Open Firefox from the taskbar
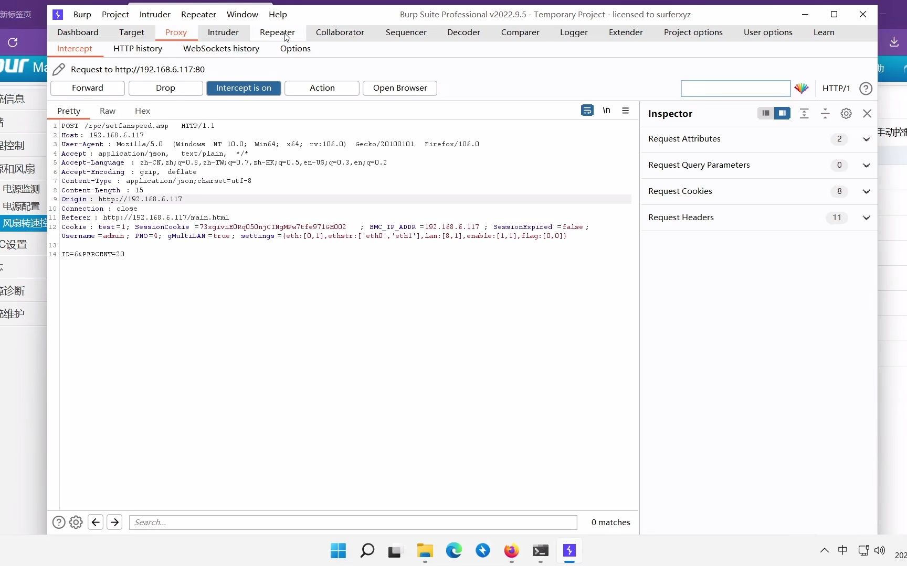 click(x=511, y=551)
